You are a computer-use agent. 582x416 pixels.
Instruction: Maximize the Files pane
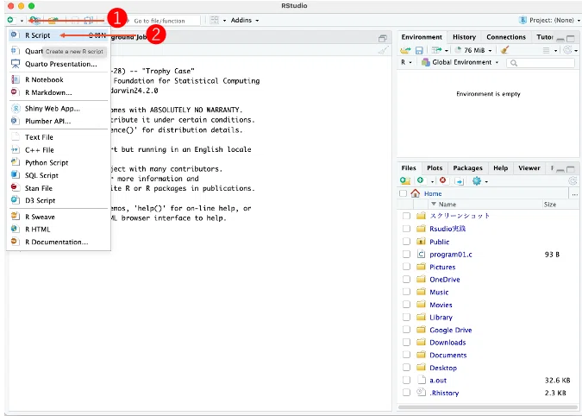[571, 169]
